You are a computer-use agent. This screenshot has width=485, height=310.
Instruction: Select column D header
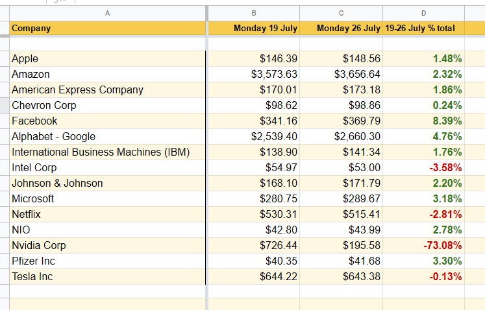[x=423, y=13]
